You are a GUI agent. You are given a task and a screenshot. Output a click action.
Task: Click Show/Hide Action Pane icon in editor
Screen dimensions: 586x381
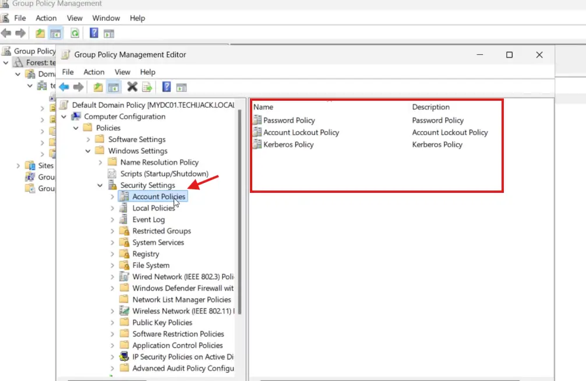point(182,87)
